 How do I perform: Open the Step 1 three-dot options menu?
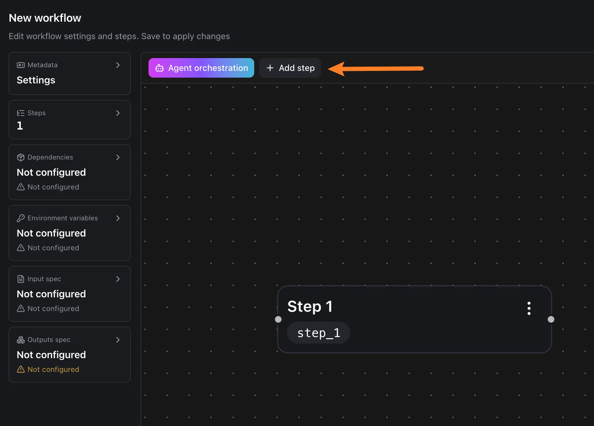[529, 308]
